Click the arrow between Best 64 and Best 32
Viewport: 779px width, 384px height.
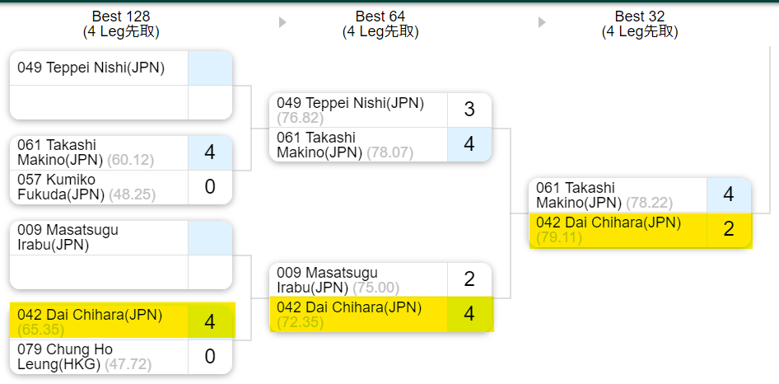(x=542, y=23)
